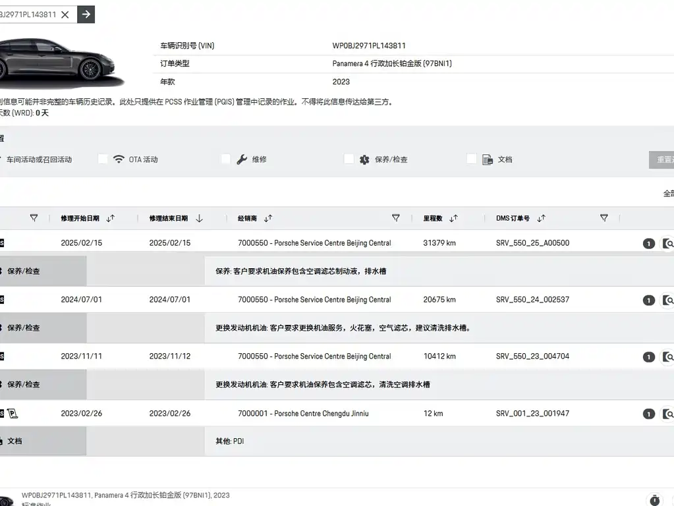
Task: Click 保养/检查 label under 2025/02/15 row
Action: click(x=24, y=271)
